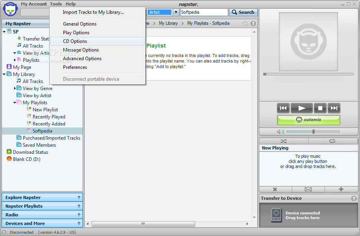
Task: Choose Message Options menu entry
Action: [x=98, y=50]
